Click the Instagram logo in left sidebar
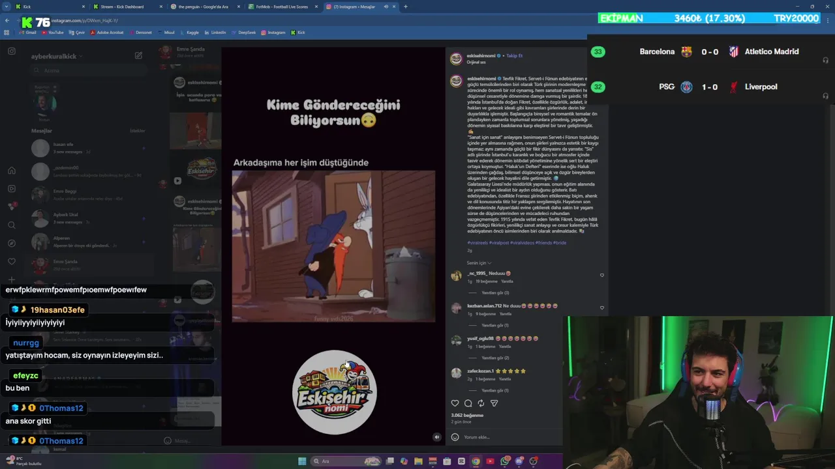The height and width of the screenshot is (469, 835). 12,51
